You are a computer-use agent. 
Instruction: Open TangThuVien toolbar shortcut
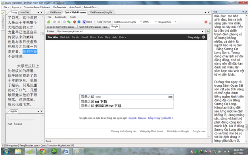point(102,22)
